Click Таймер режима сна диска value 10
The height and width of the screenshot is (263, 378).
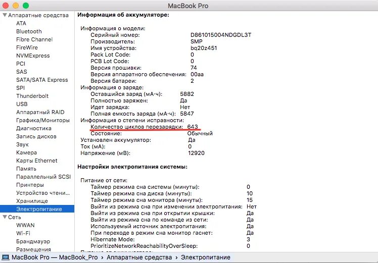coord(250,193)
